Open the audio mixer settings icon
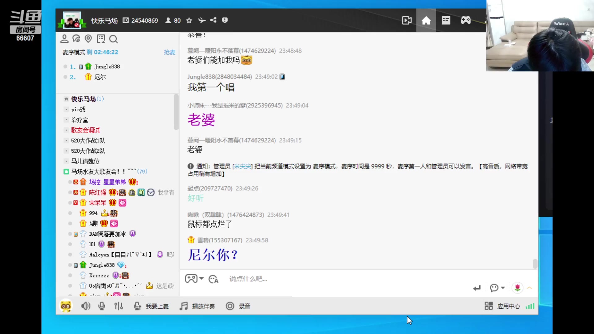This screenshot has height=334, width=594. [118, 306]
